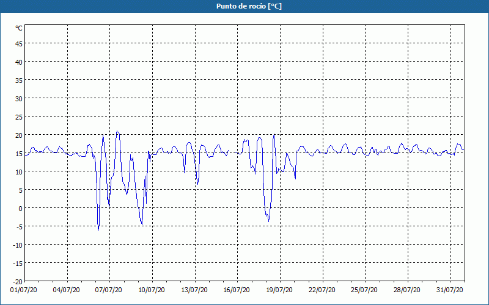Click the °C unit label on the y-axis
The height and width of the screenshot is (305, 489).
19,28
